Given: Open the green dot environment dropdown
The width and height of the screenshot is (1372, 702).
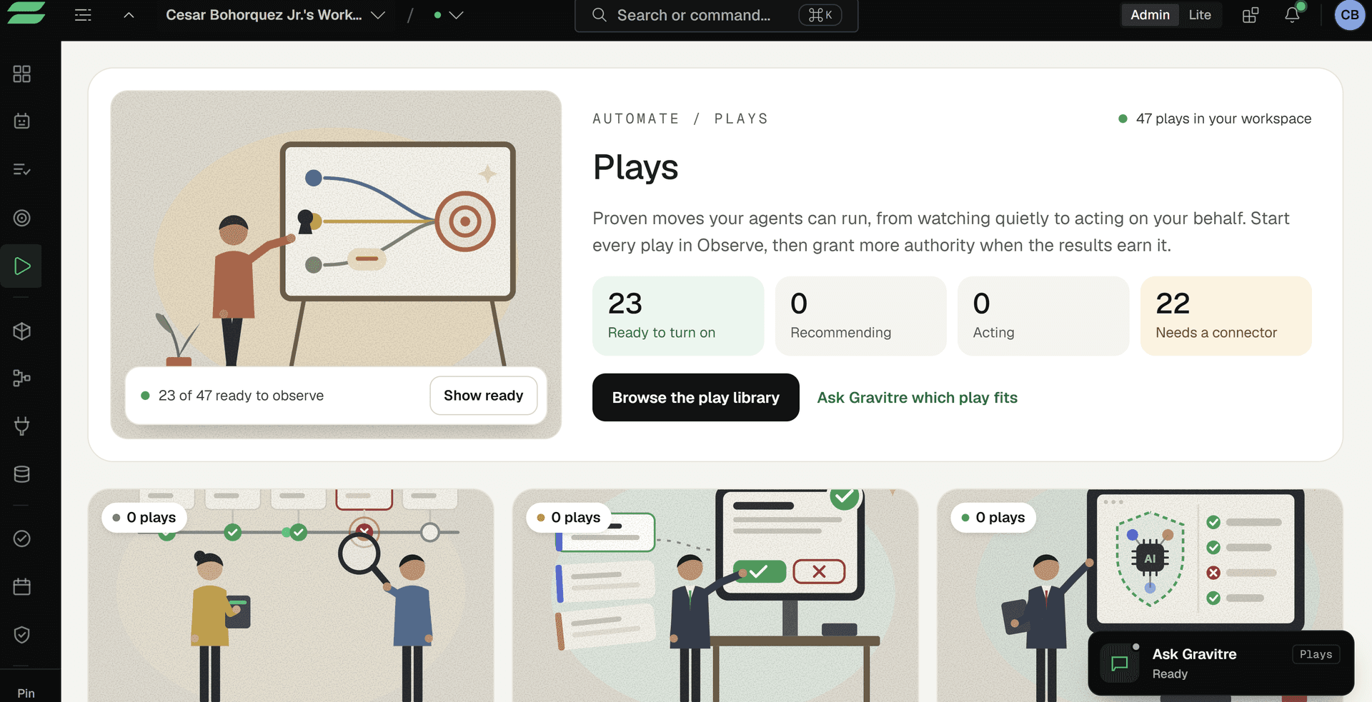Looking at the screenshot, I should click(x=448, y=15).
